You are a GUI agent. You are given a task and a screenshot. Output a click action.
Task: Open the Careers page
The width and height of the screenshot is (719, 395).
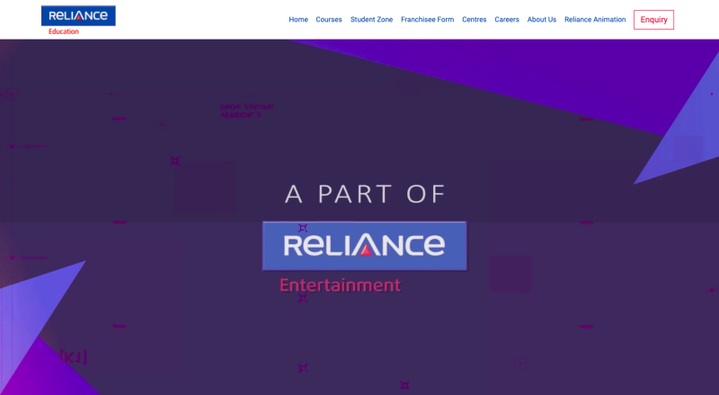[507, 20]
